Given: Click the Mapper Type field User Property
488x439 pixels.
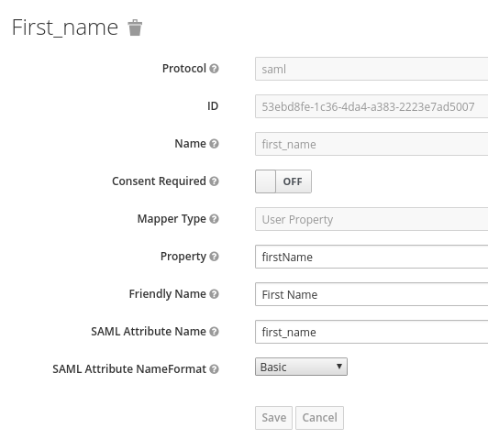Looking at the screenshot, I should point(372,219).
